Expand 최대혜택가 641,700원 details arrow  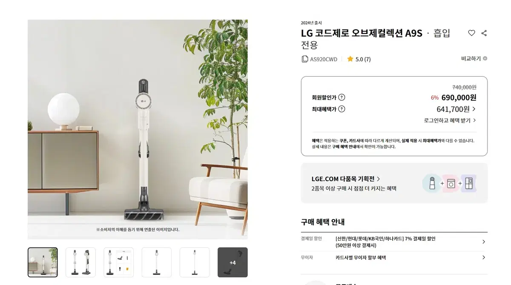click(474, 109)
